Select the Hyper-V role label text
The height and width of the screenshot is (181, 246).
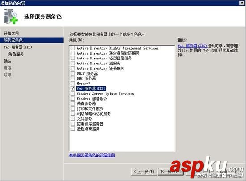pyautogui.click(x=84, y=84)
